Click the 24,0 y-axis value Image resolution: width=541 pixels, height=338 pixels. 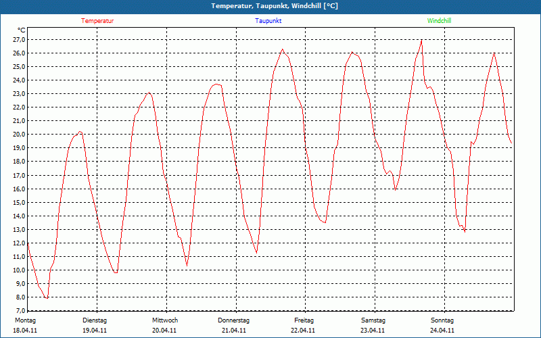click(x=19, y=80)
